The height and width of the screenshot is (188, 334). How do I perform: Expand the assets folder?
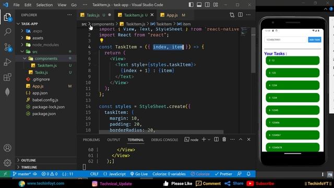click(22, 38)
